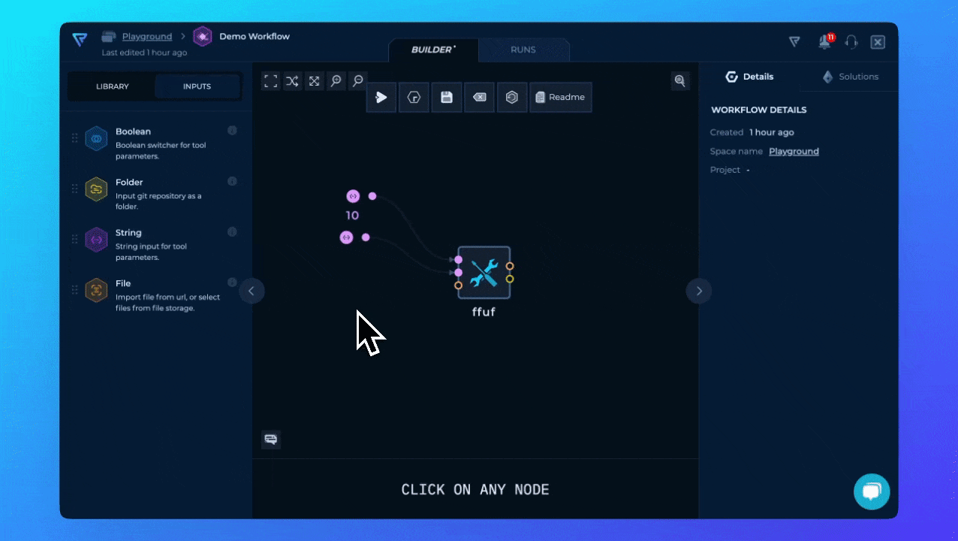Image resolution: width=958 pixels, height=541 pixels.
Task: Click the fit-to-screen frame icon
Action: tap(271, 81)
